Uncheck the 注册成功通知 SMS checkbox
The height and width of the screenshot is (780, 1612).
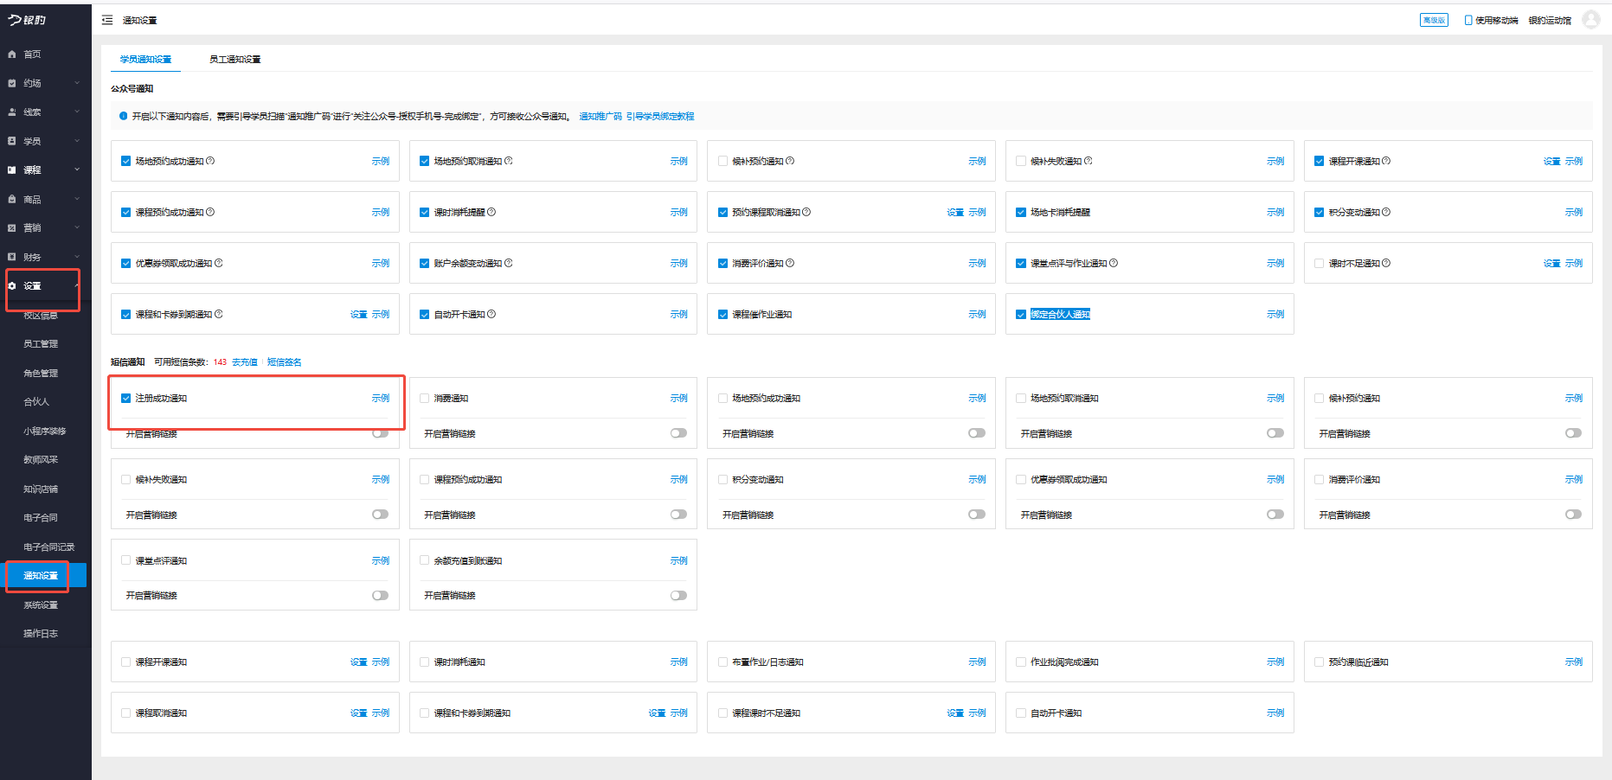click(126, 399)
